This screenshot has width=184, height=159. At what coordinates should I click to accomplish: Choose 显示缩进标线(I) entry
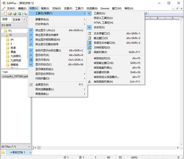coord(58,69)
